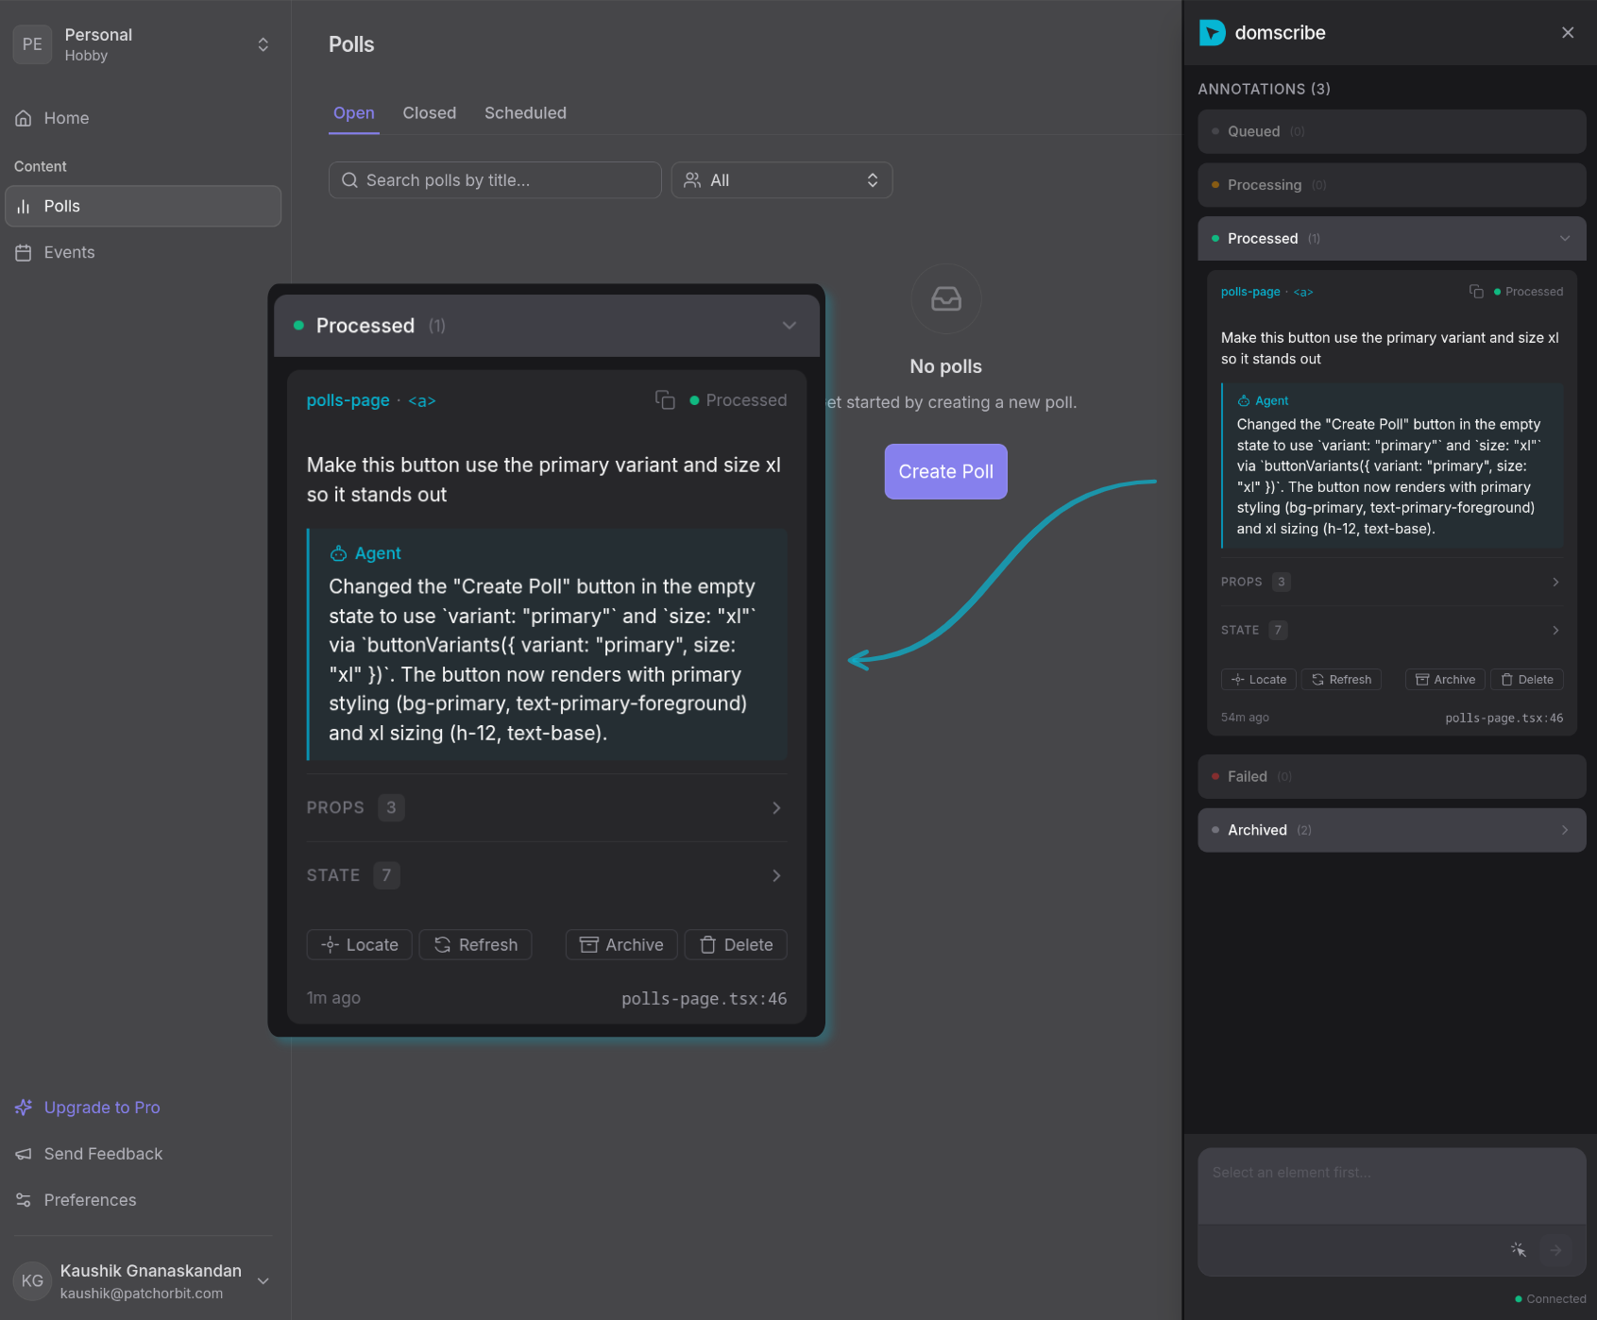Click the copy selector icon next to polls-page
This screenshot has height=1320, width=1597.
tap(1475, 291)
